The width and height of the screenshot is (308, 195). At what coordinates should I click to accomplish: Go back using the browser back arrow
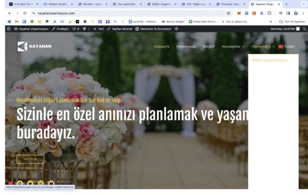(10, 13)
